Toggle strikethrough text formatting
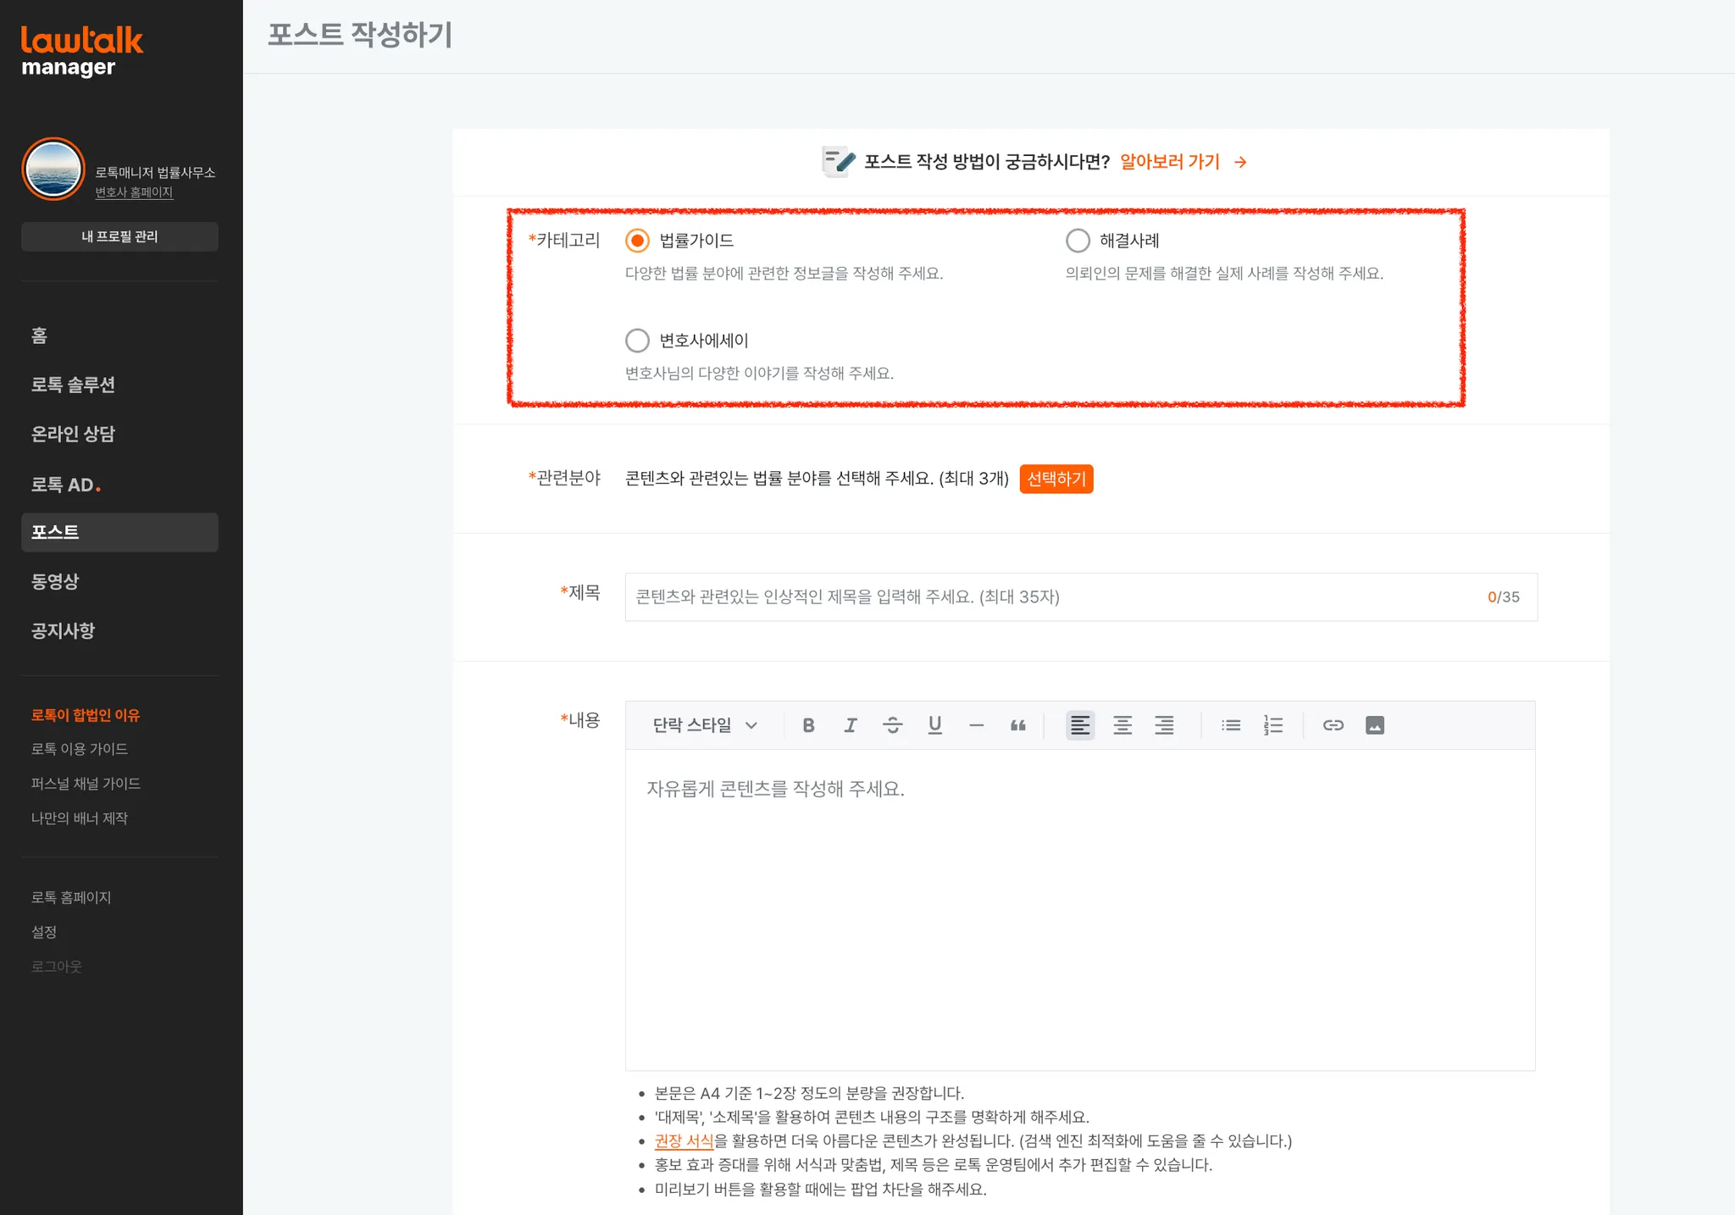1735x1215 pixels. [892, 725]
